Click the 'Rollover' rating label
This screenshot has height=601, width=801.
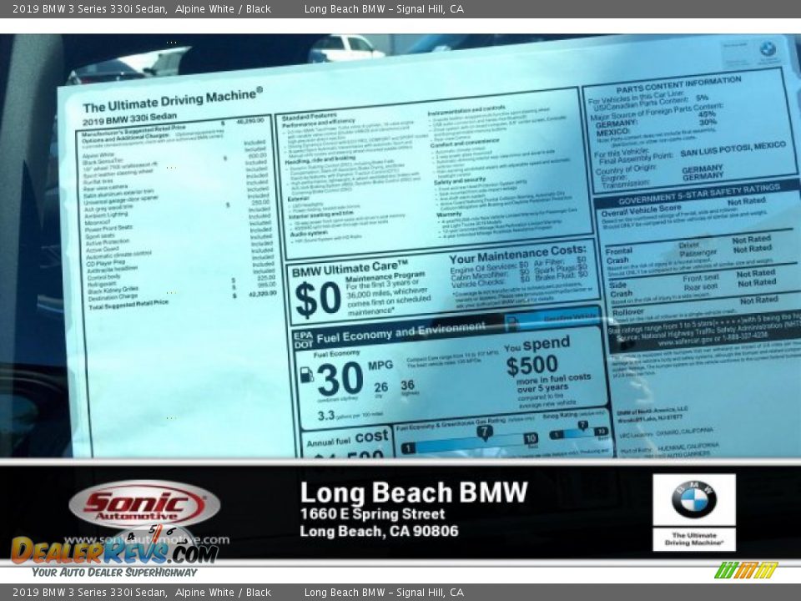(627, 311)
